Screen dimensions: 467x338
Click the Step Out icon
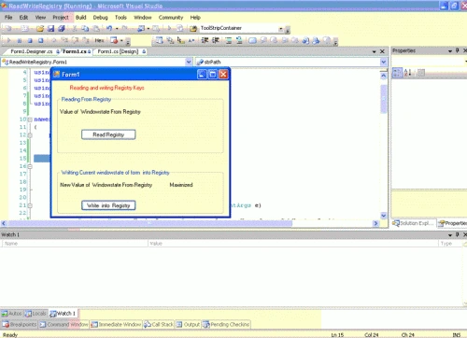point(85,40)
